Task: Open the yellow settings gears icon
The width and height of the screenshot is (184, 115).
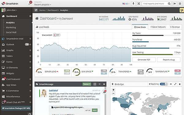Action: click(x=182, y=10)
